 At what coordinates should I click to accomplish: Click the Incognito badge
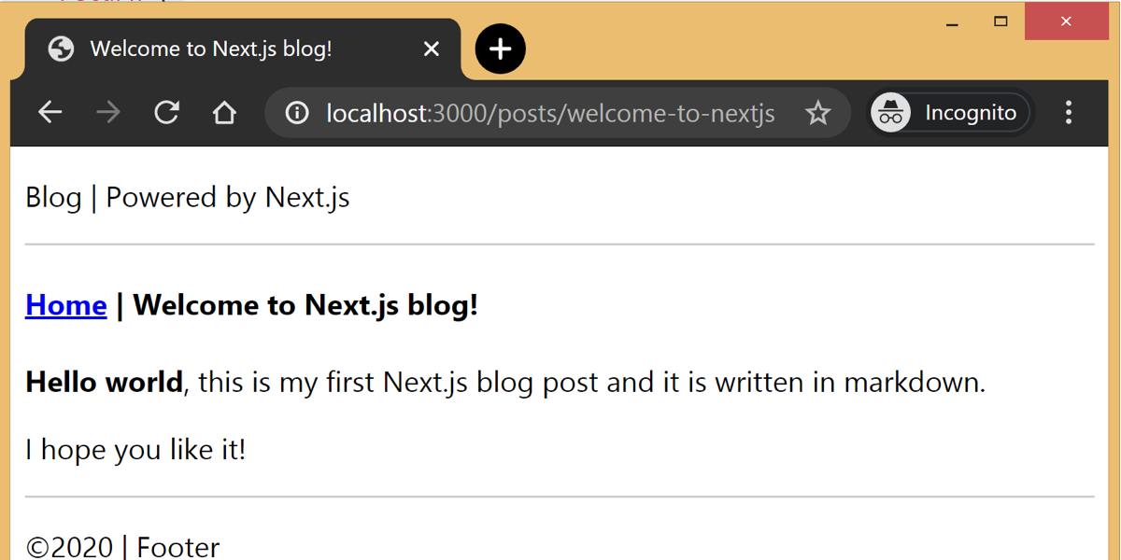[951, 113]
